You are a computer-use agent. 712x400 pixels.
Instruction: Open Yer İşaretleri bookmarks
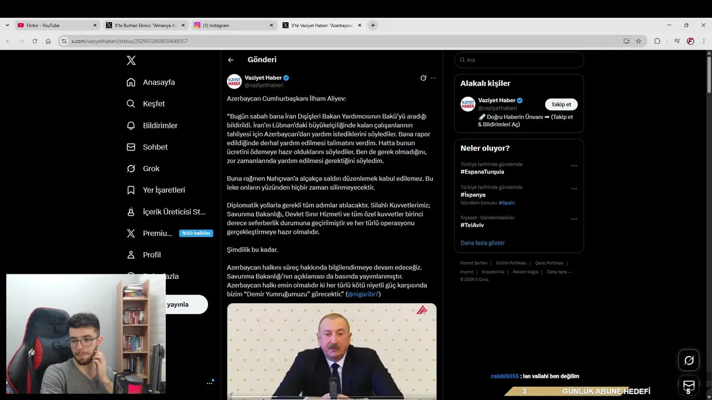coord(156,190)
